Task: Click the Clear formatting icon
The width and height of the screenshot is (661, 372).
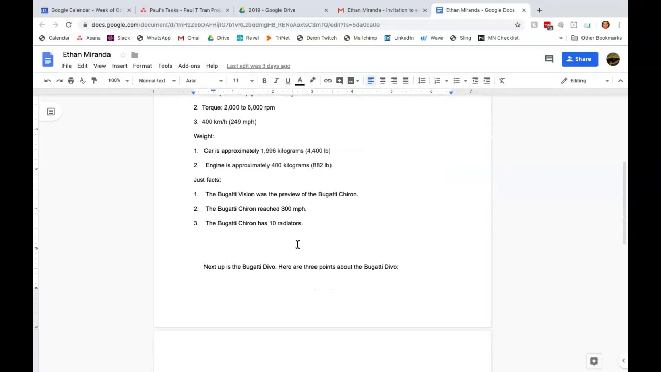Action: pyautogui.click(x=502, y=81)
